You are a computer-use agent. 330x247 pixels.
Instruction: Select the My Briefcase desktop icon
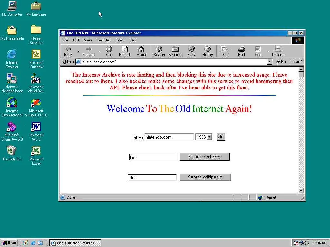[36, 9]
